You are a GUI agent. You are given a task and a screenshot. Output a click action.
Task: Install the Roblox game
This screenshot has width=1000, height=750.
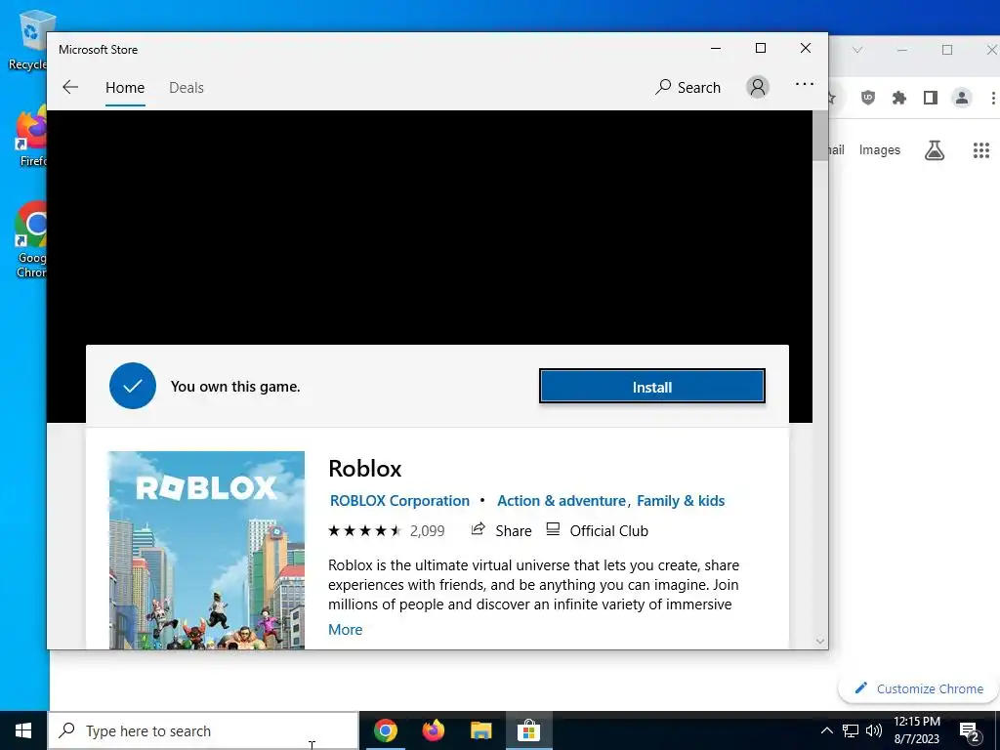(651, 387)
